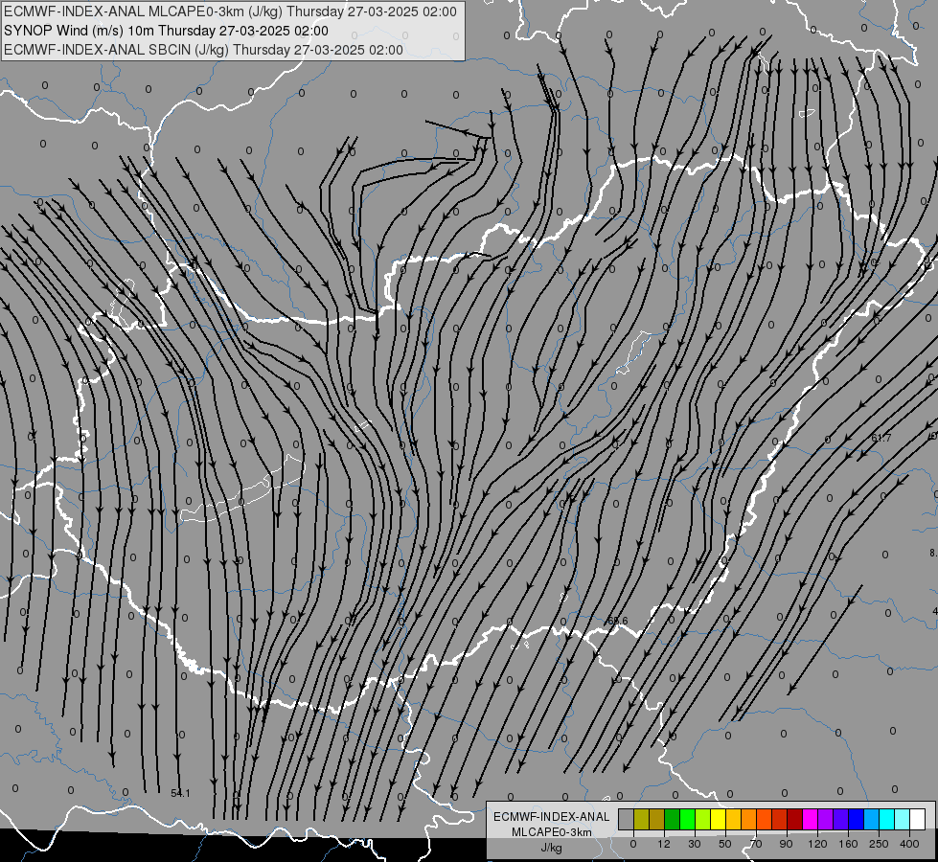This screenshot has width=938, height=862.
Task: Click the dark red legend swatch
Action: [x=795, y=819]
